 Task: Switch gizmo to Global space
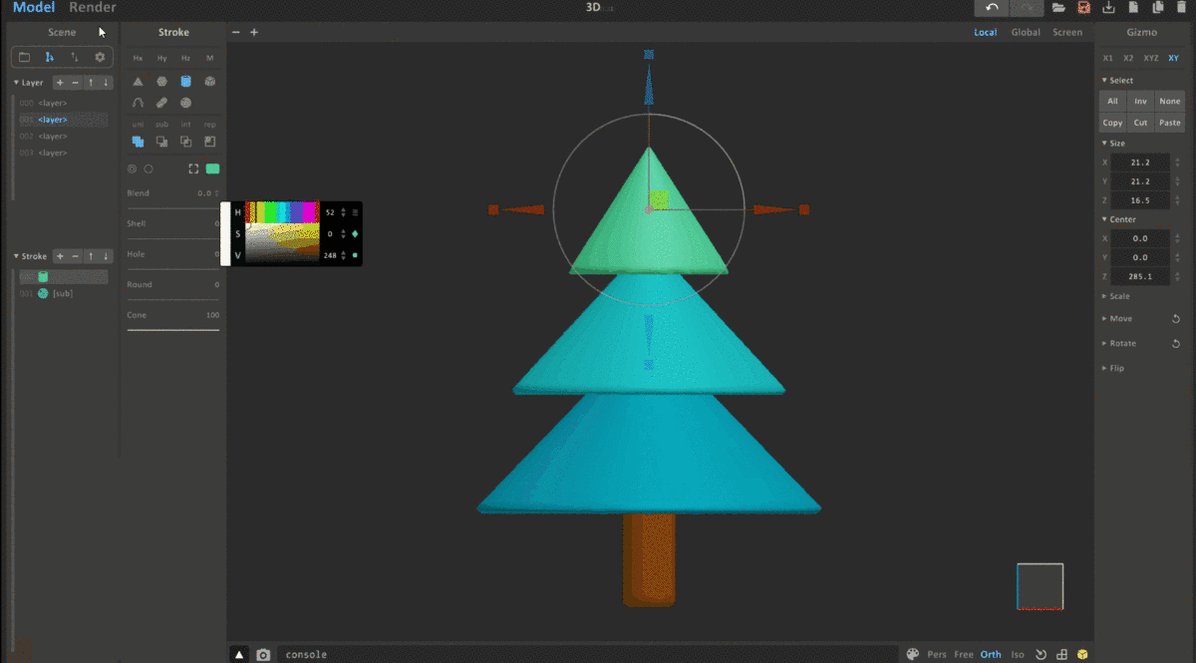(1026, 32)
